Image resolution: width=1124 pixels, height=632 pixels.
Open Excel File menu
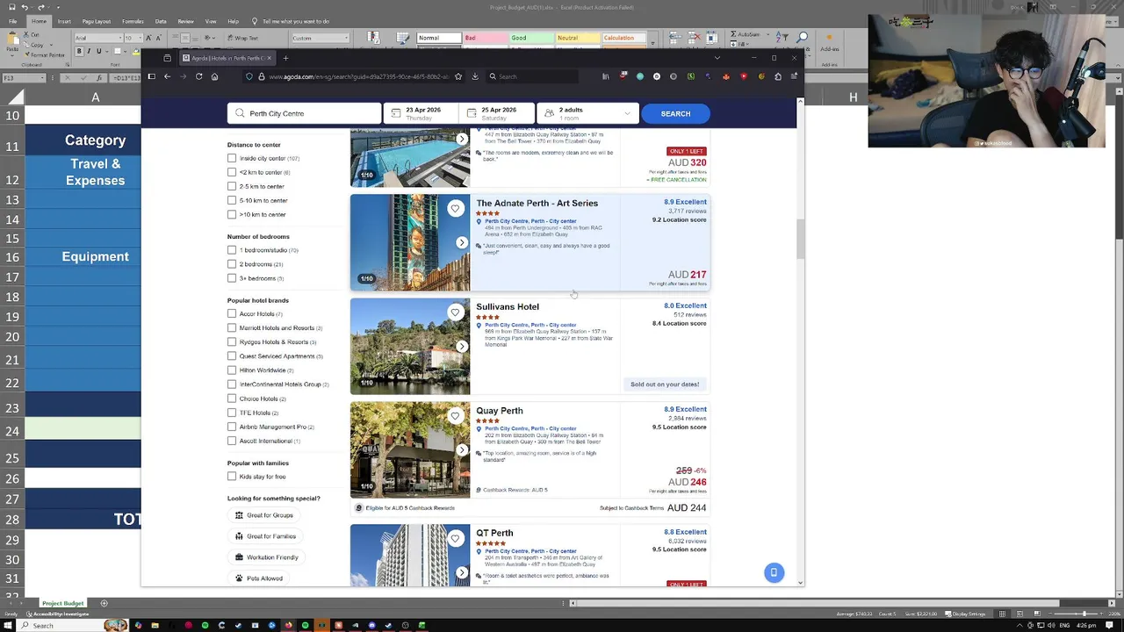coord(13,21)
